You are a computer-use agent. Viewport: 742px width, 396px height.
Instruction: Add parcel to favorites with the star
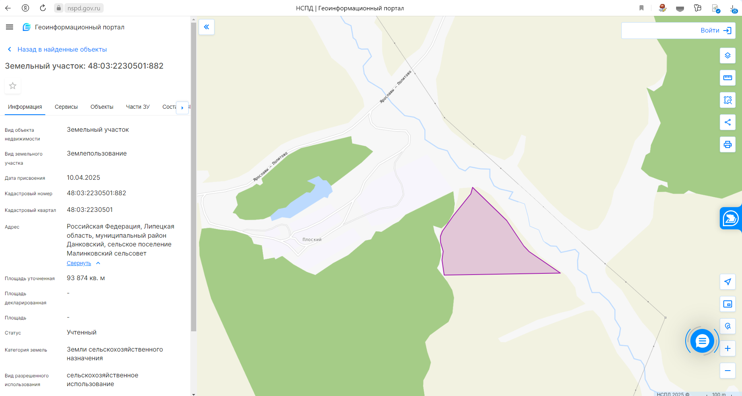click(x=13, y=86)
